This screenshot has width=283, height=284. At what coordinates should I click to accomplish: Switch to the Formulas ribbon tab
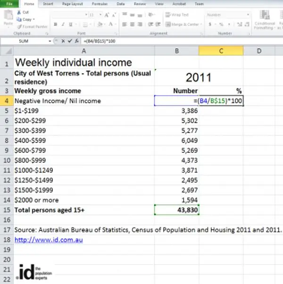tap(100, 4)
